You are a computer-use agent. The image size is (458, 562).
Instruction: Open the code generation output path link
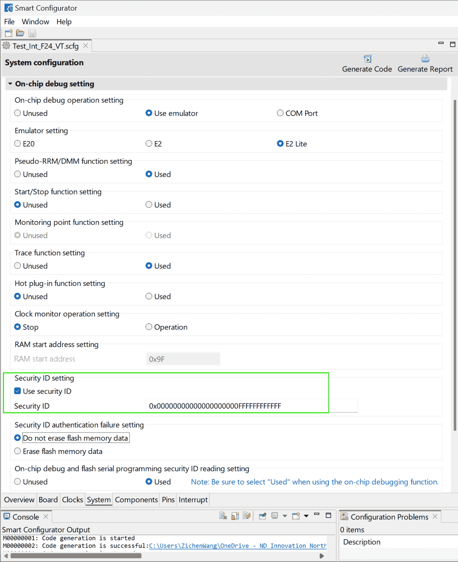[238, 546]
